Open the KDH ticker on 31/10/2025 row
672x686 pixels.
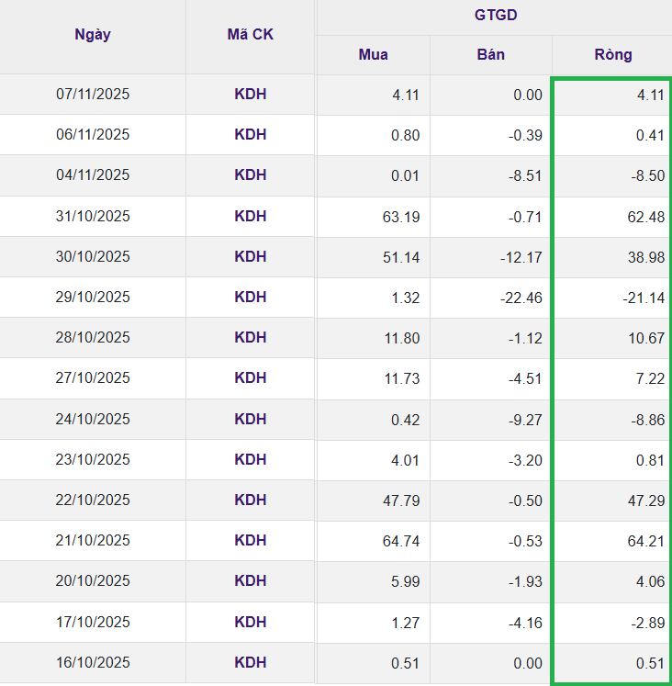[x=250, y=216]
